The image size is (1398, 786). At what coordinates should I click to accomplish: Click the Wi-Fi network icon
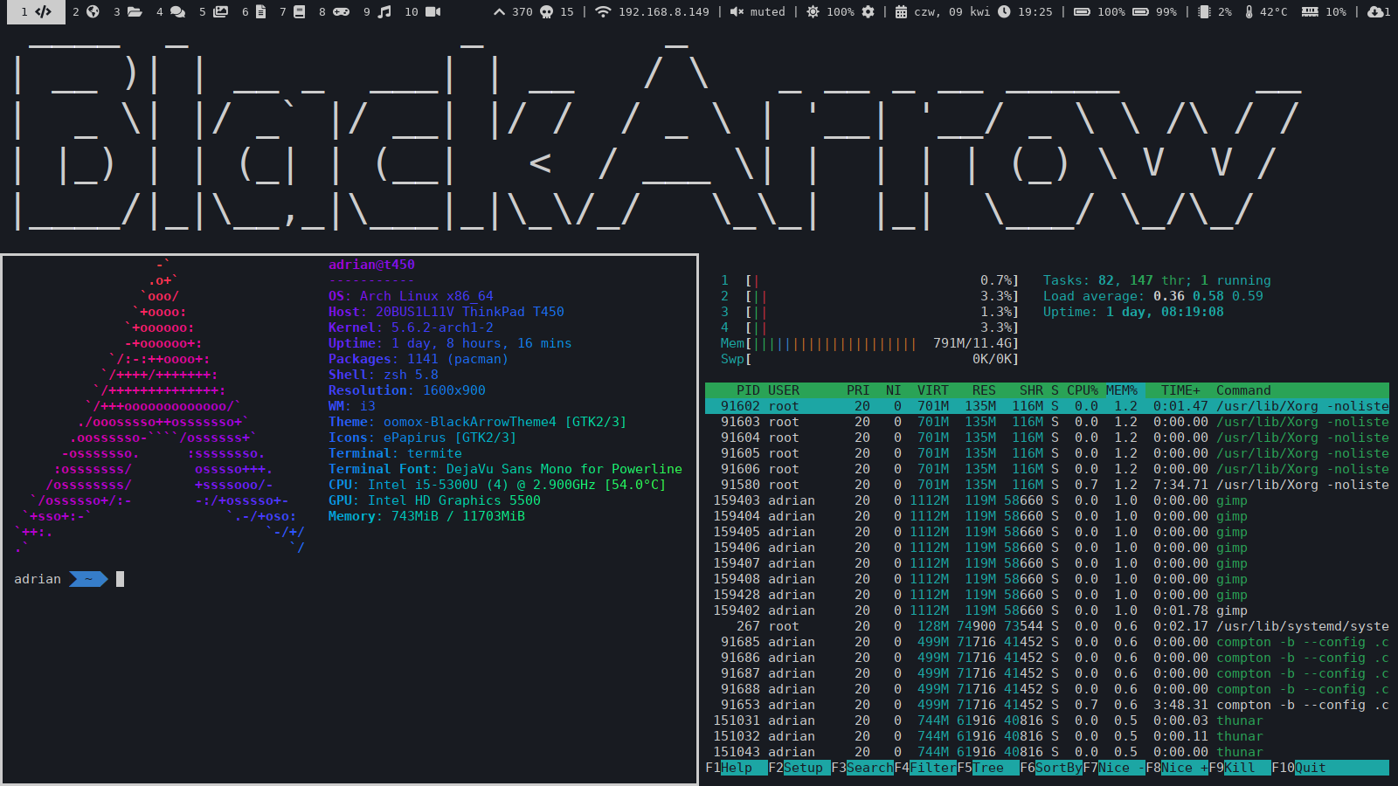click(603, 12)
